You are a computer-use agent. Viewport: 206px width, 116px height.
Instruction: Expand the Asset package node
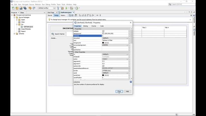click(17, 20)
